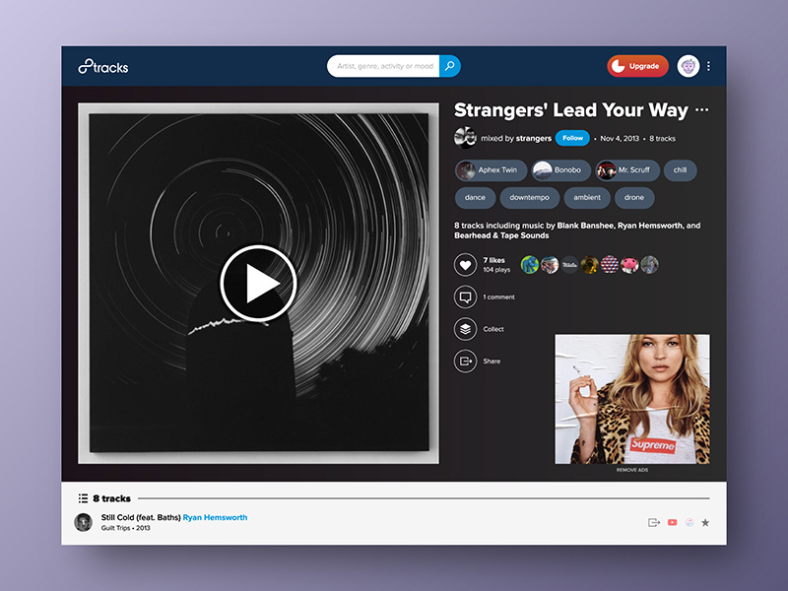Open Still Cold in iTunes
The image size is (788, 591).
689,523
